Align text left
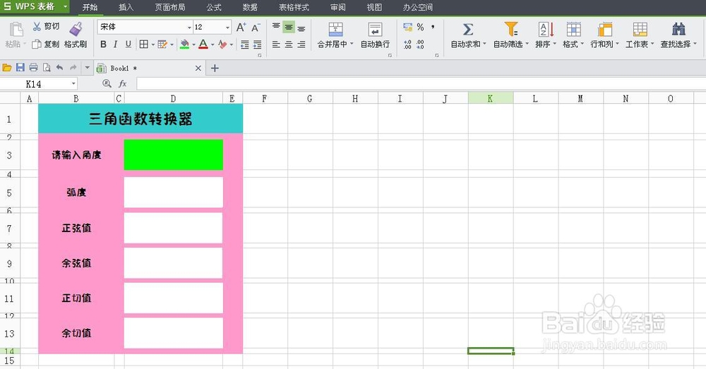This screenshot has height=369, width=706. (276, 44)
